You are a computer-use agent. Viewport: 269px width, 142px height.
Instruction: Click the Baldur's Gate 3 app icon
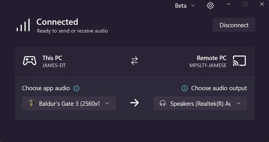(31, 103)
